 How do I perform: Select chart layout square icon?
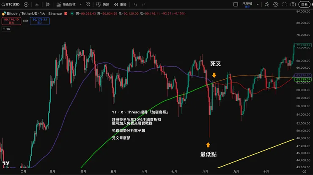click(x=236, y=4)
